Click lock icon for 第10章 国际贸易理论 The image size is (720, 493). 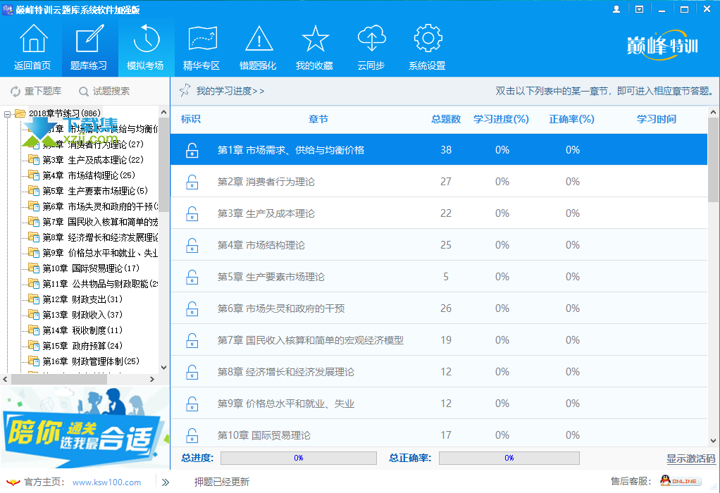(x=192, y=435)
